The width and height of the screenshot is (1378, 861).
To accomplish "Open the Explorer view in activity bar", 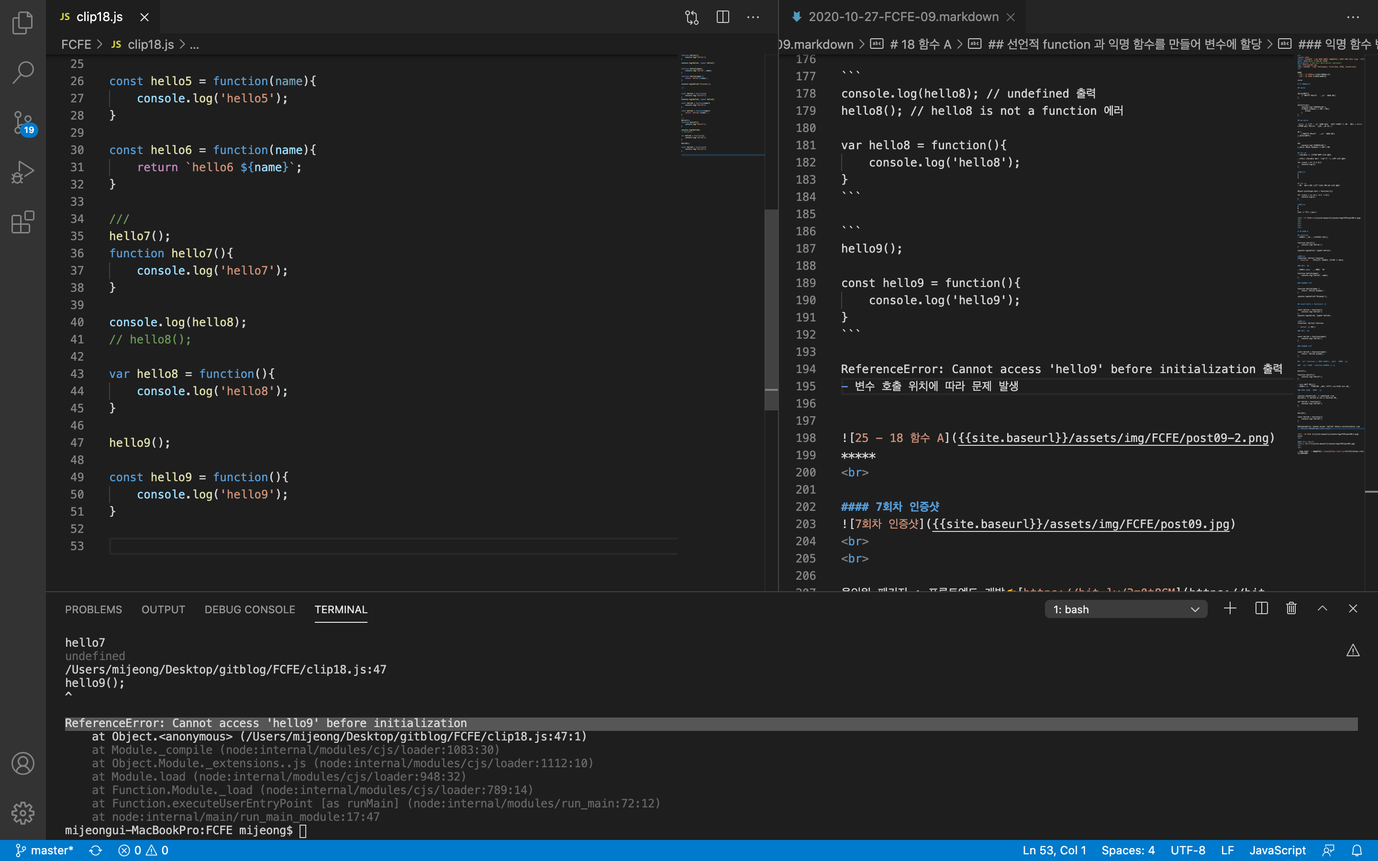I will coord(23,23).
